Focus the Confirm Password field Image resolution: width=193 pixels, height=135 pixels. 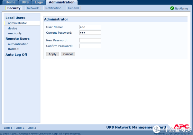[x=90, y=46]
